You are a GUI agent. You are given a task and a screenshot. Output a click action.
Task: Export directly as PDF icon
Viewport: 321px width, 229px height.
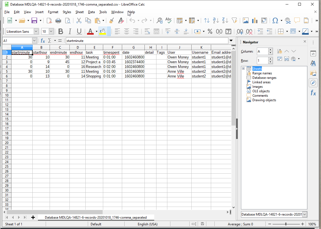(x=49, y=20)
